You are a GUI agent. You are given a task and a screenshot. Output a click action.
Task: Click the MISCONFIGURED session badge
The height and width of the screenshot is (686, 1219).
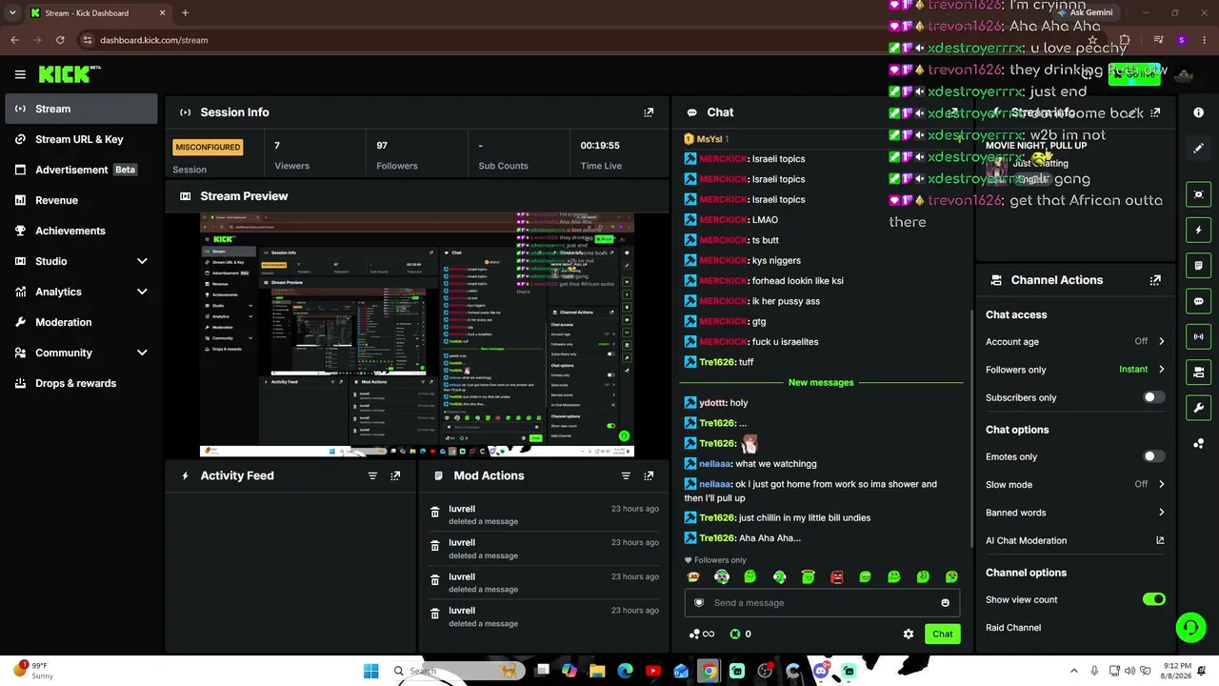(x=208, y=147)
